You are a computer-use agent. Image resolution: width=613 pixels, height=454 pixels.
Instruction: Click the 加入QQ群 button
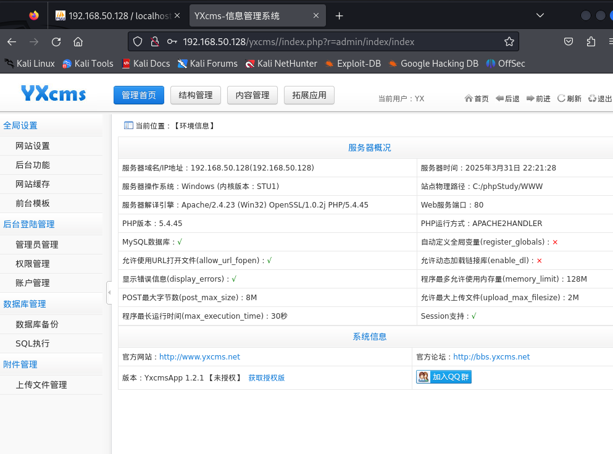pos(444,377)
